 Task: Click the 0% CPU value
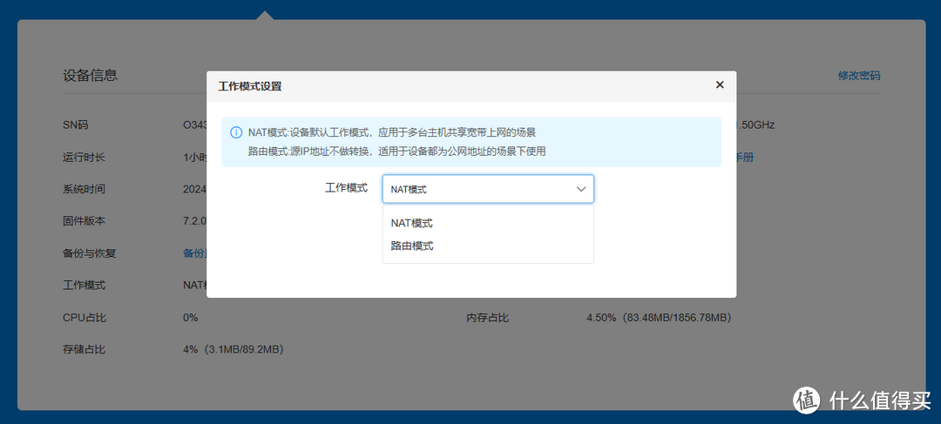click(x=190, y=317)
